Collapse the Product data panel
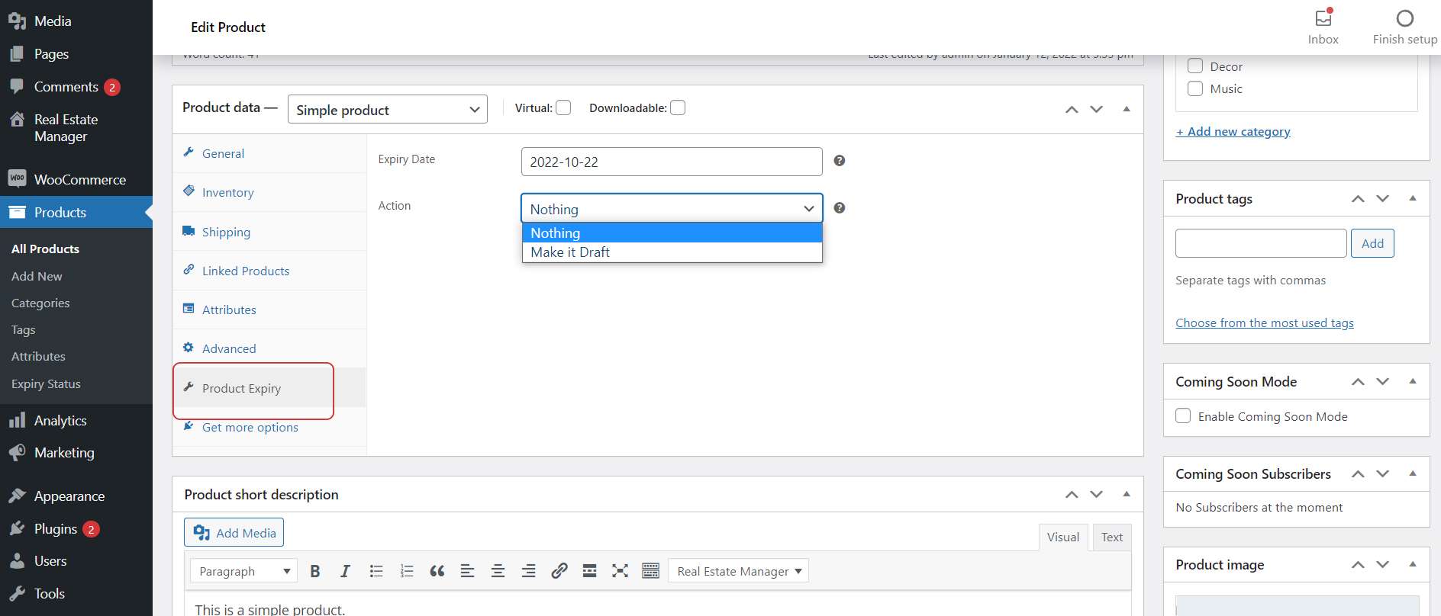This screenshot has width=1441, height=616. pos(1127,109)
